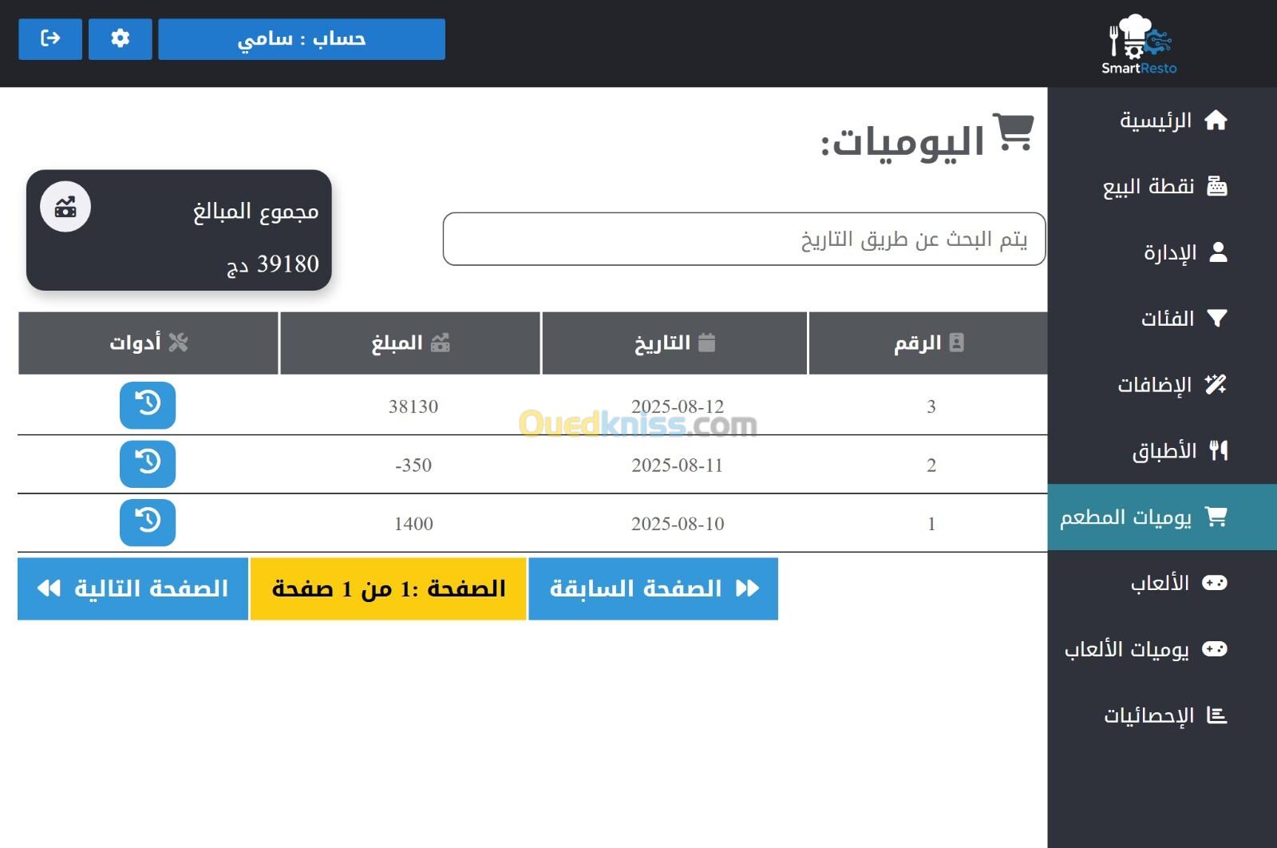Go to الصفحة السابقة
The image size is (1277, 848).
[653, 588]
